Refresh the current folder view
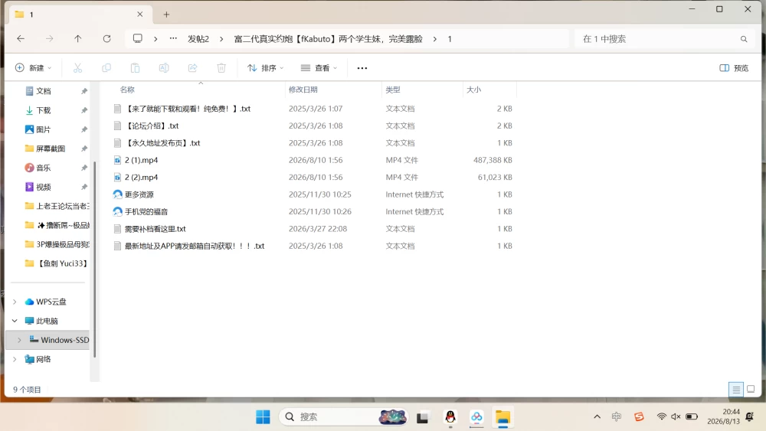The width and height of the screenshot is (766, 431). click(106, 38)
